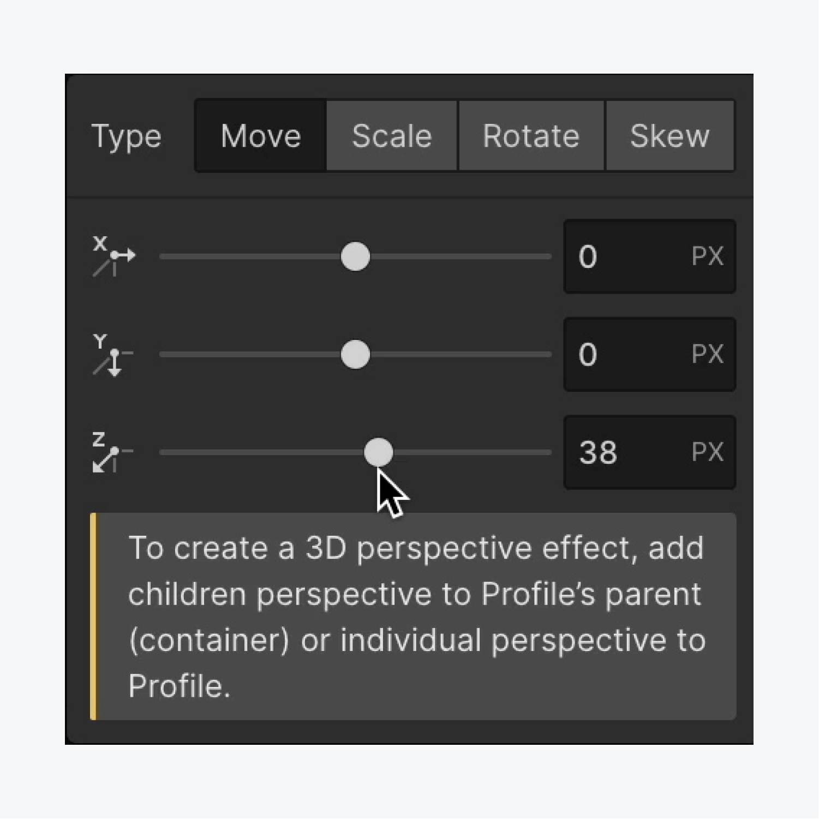Image resolution: width=819 pixels, height=819 pixels.
Task: Click the Type label
Action: coord(127,136)
